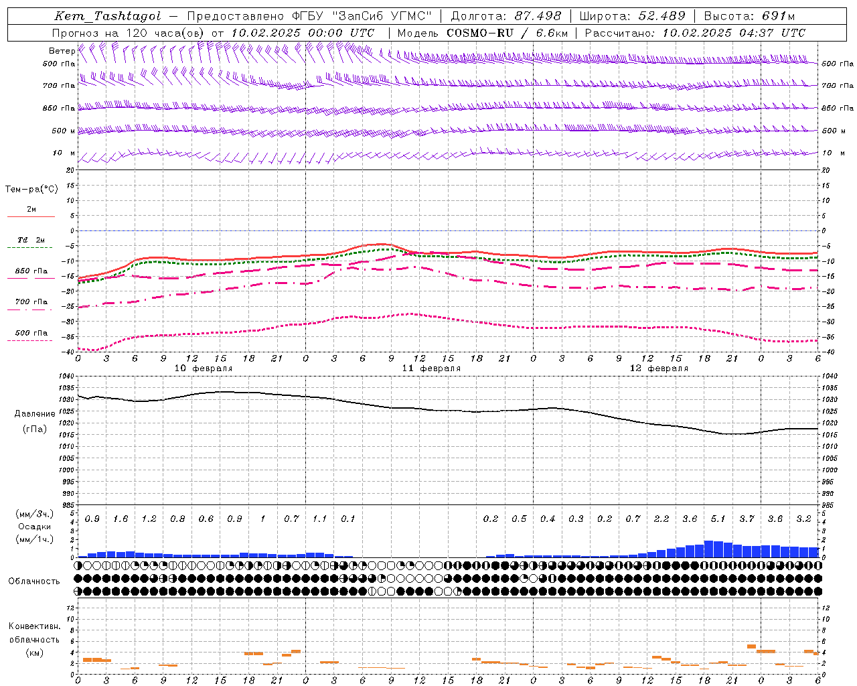This screenshot has height=686, width=857.
Task: Click the Облачность panel label
Action: [33, 581]
